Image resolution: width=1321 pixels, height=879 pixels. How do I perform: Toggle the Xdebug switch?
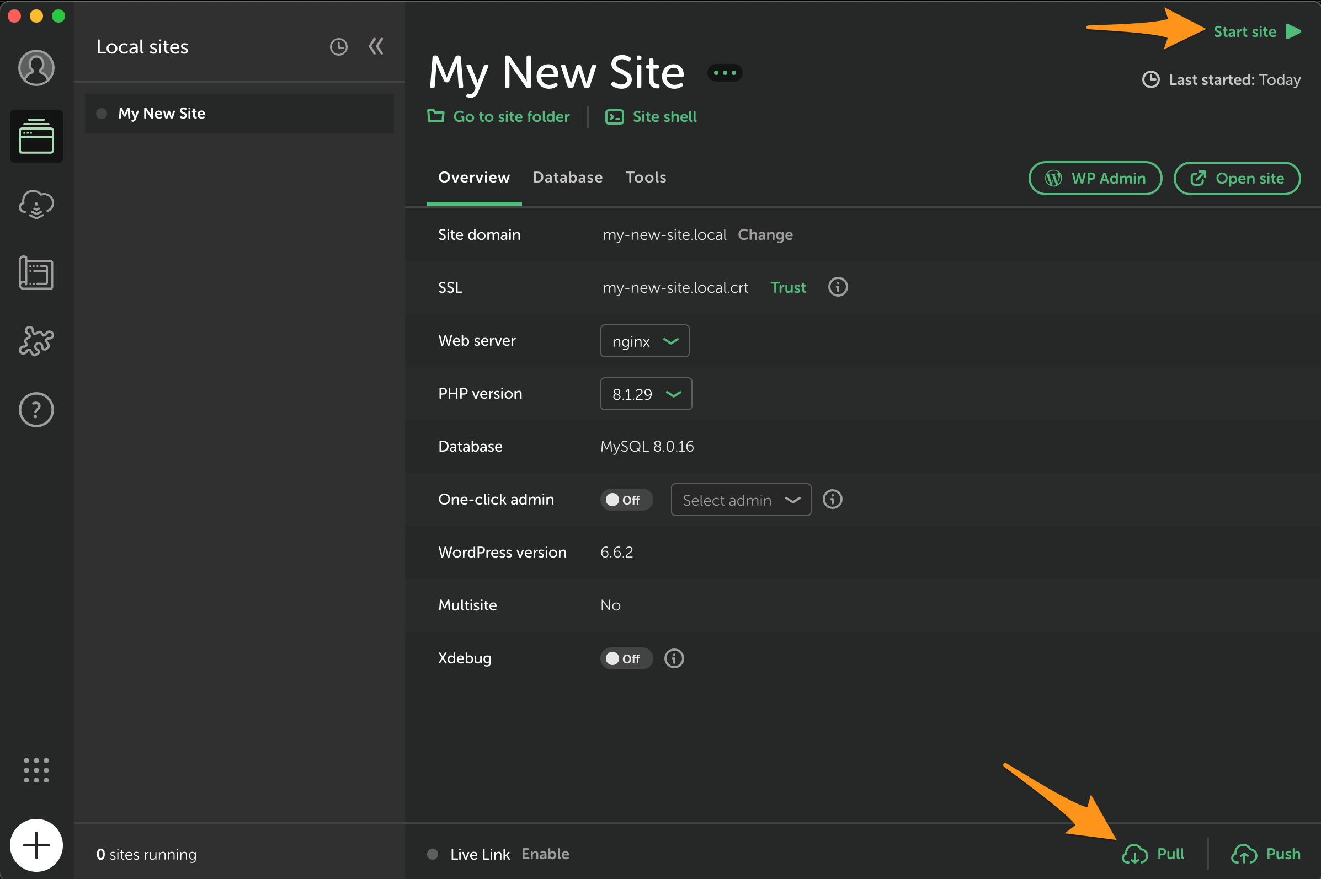coord(625,658)
